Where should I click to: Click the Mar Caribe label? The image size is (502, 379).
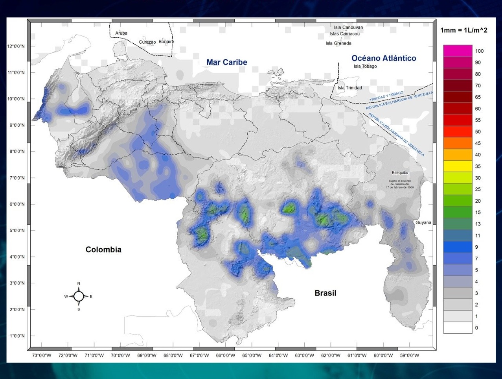226,62
